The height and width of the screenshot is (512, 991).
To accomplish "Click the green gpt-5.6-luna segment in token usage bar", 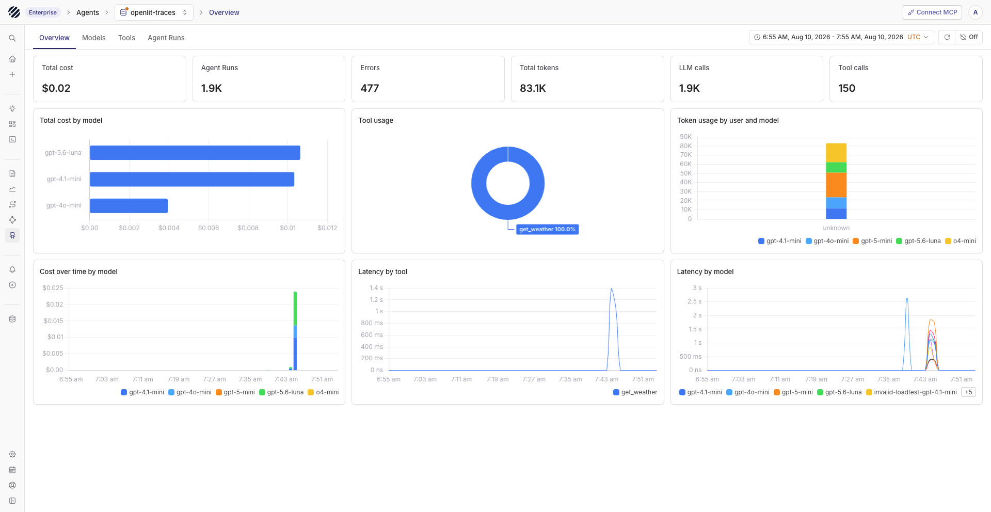I will pyautogui.click(x=836, y=167).
